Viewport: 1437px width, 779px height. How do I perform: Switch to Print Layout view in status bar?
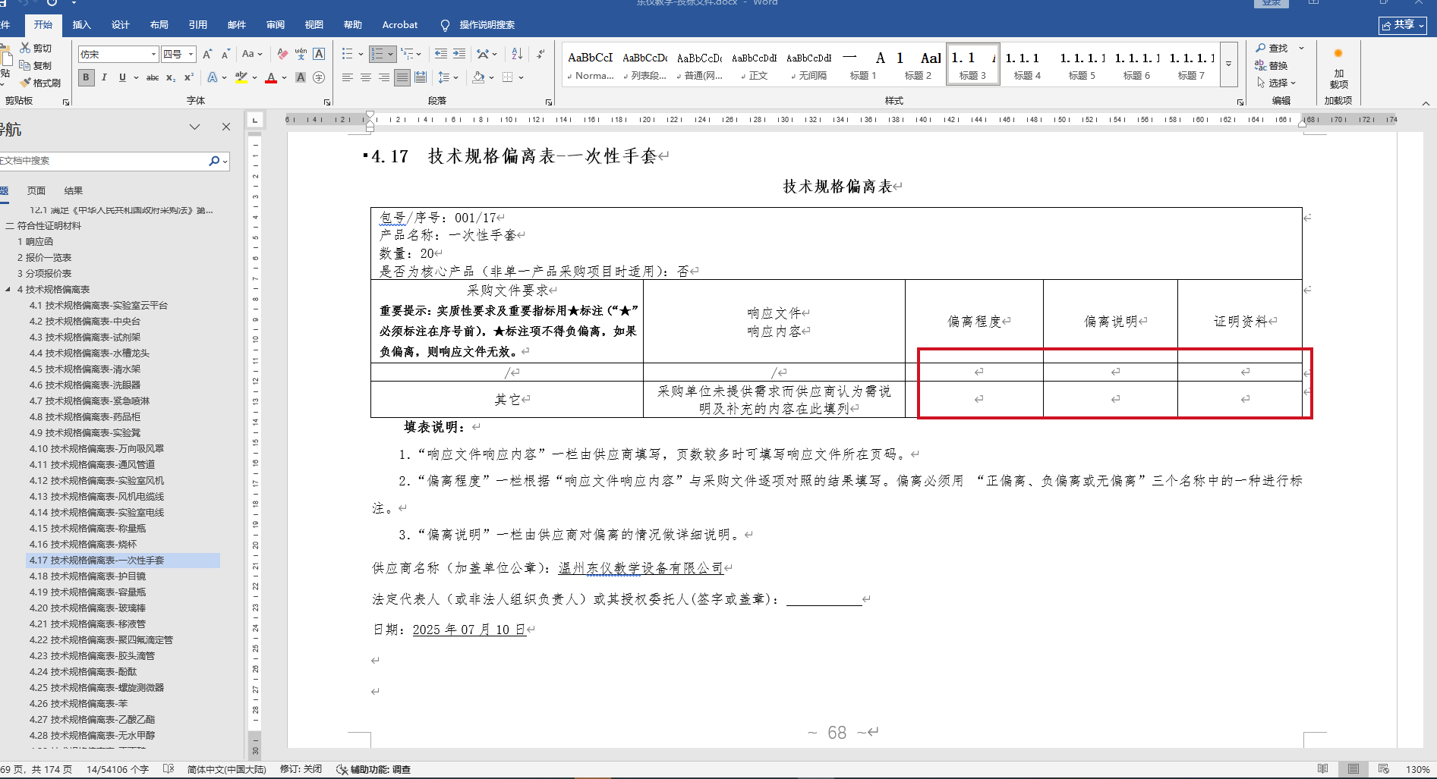1353,769
